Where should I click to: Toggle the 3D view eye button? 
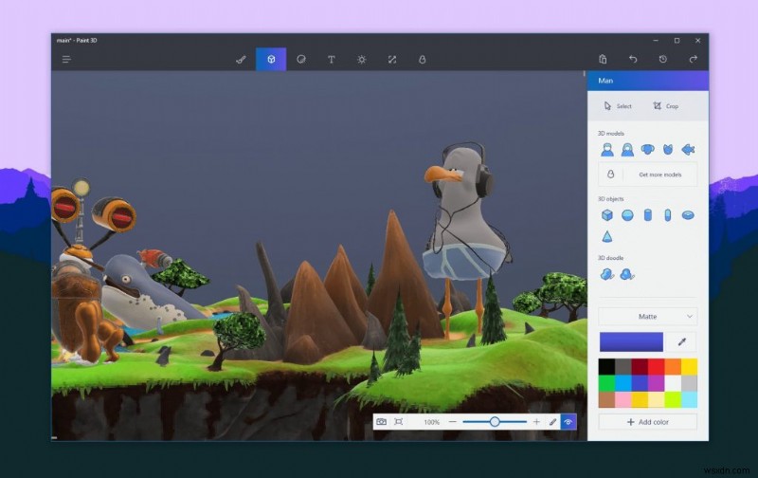tap(568, 422)
